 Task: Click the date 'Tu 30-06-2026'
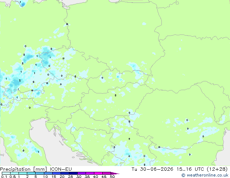[152, 169]
